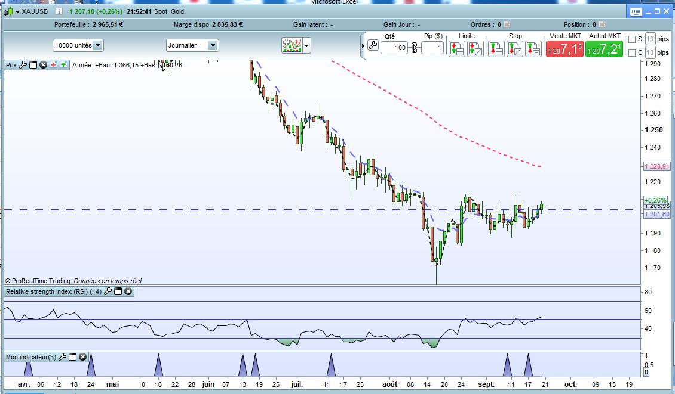Open the chart style dropdown arrow before XAUUSD
The height and width of the screenshot is (394, 675).
[18, 11]
